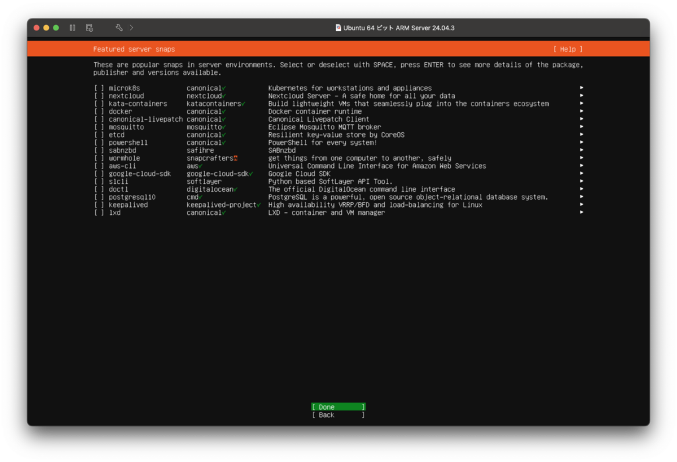Toggle the microk8s snap checkbox
This screenshot has height=462, width=677.
pyautogui.click(x=99, y=88)
